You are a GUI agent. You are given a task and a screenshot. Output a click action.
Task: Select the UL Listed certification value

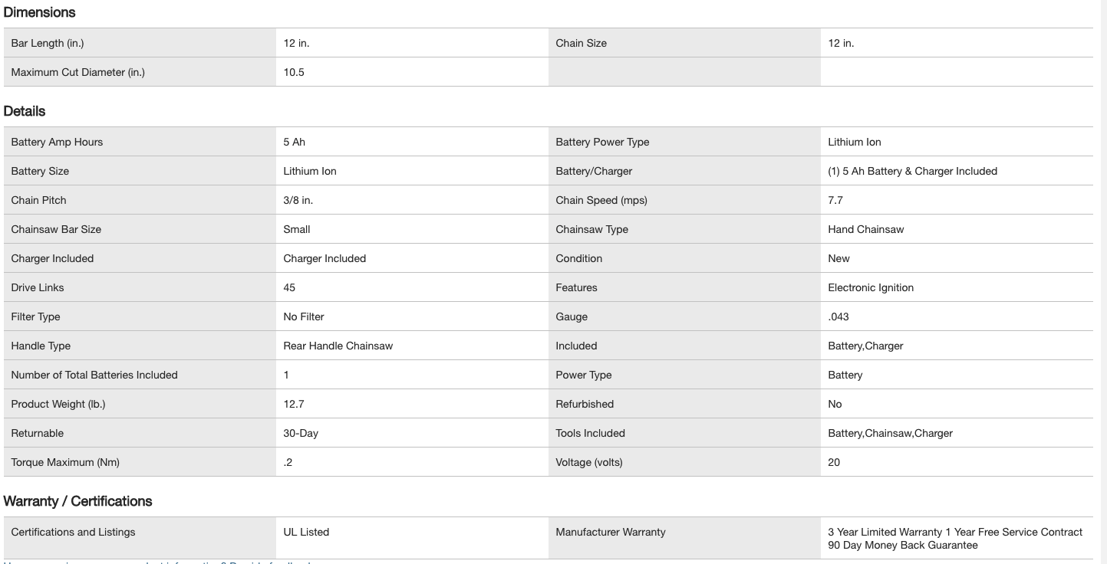point(306,532)
